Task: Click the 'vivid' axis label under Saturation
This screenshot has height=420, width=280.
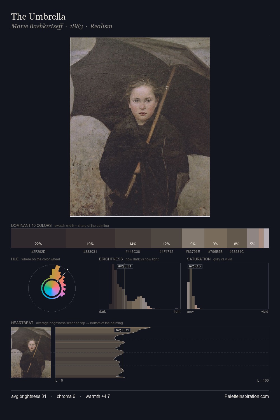Action: (265, 312)
